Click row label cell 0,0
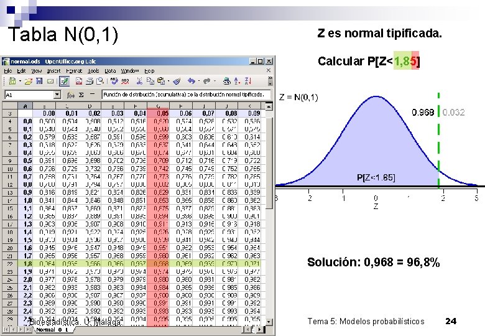 25,121
